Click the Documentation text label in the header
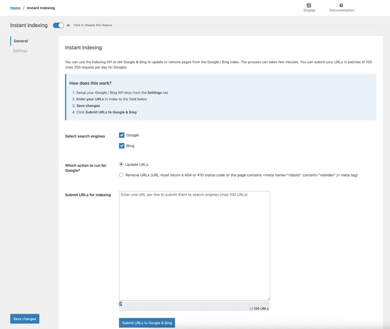 [342, 11]
